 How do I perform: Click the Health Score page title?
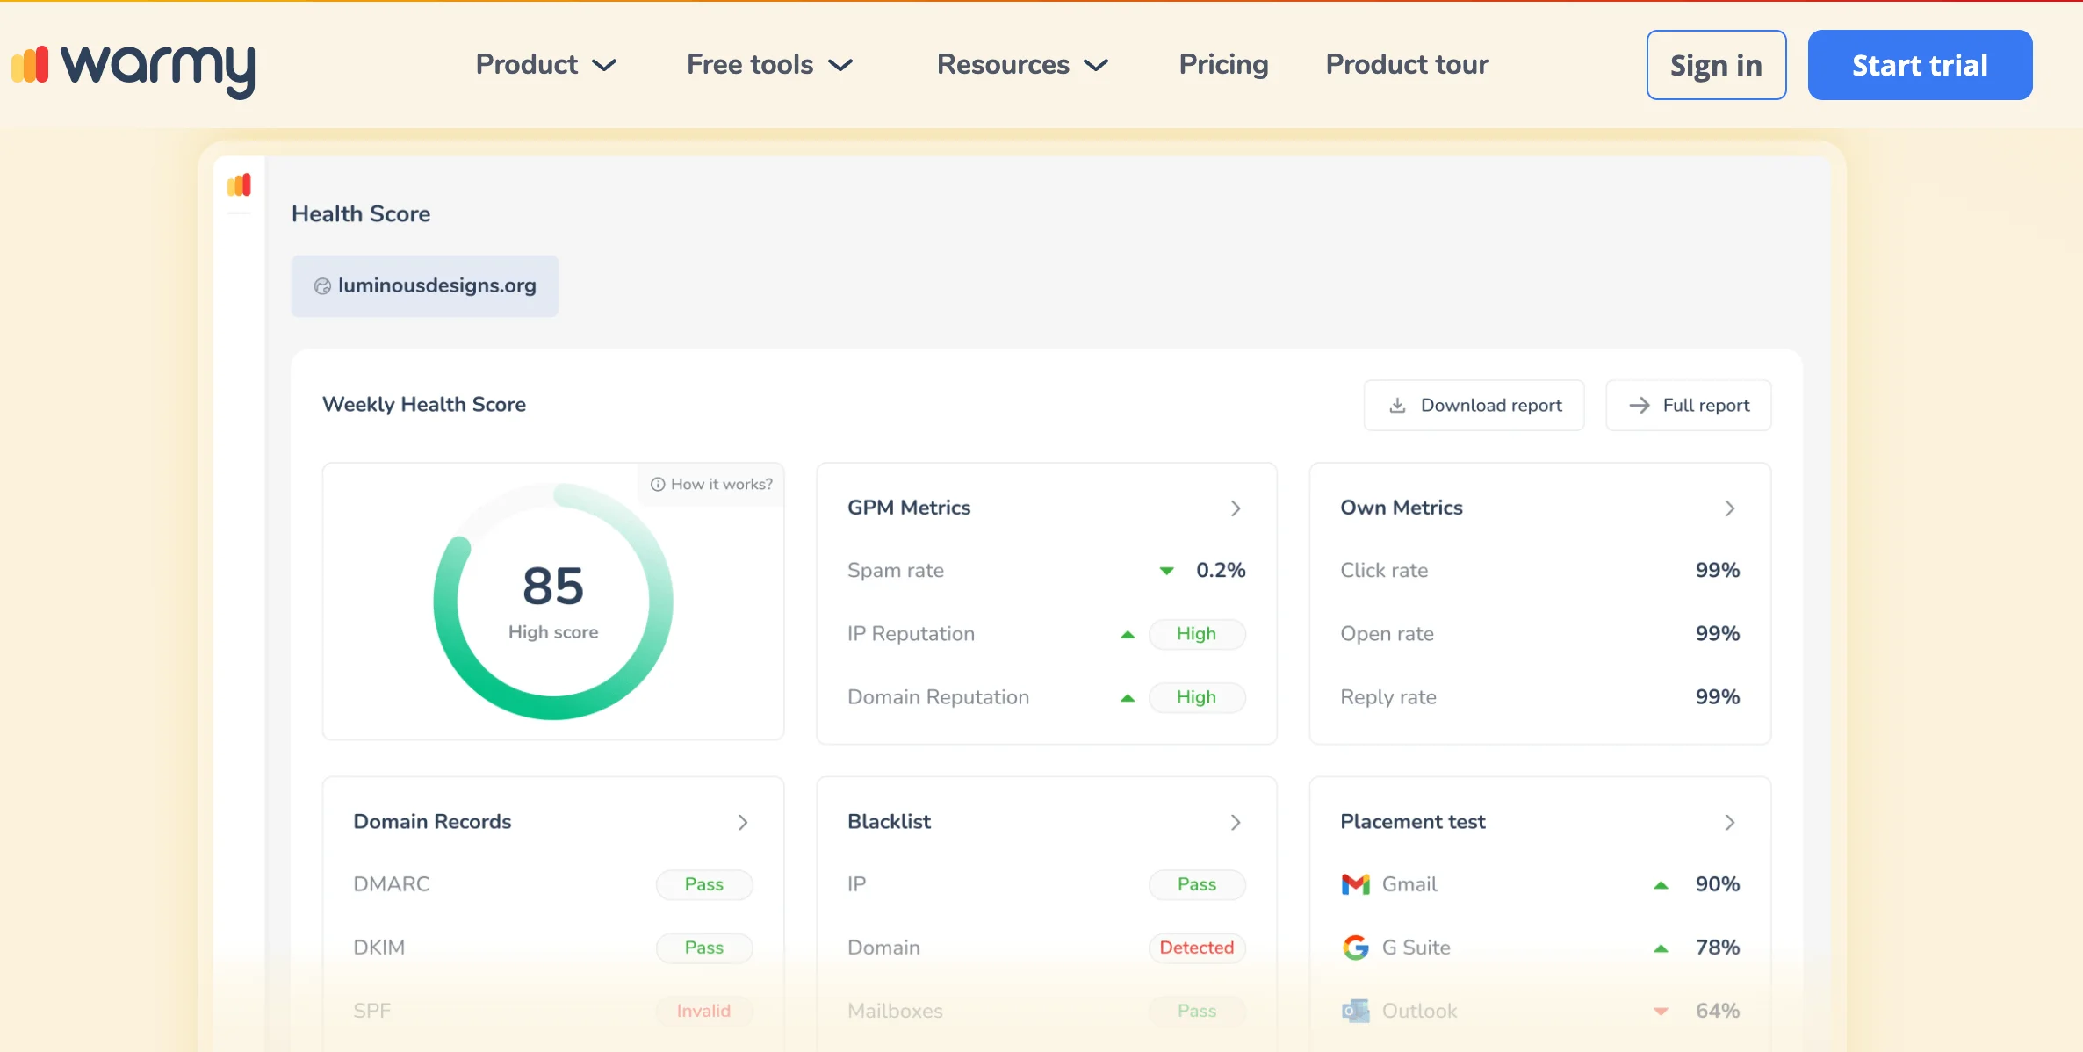[x=361, y=214]
